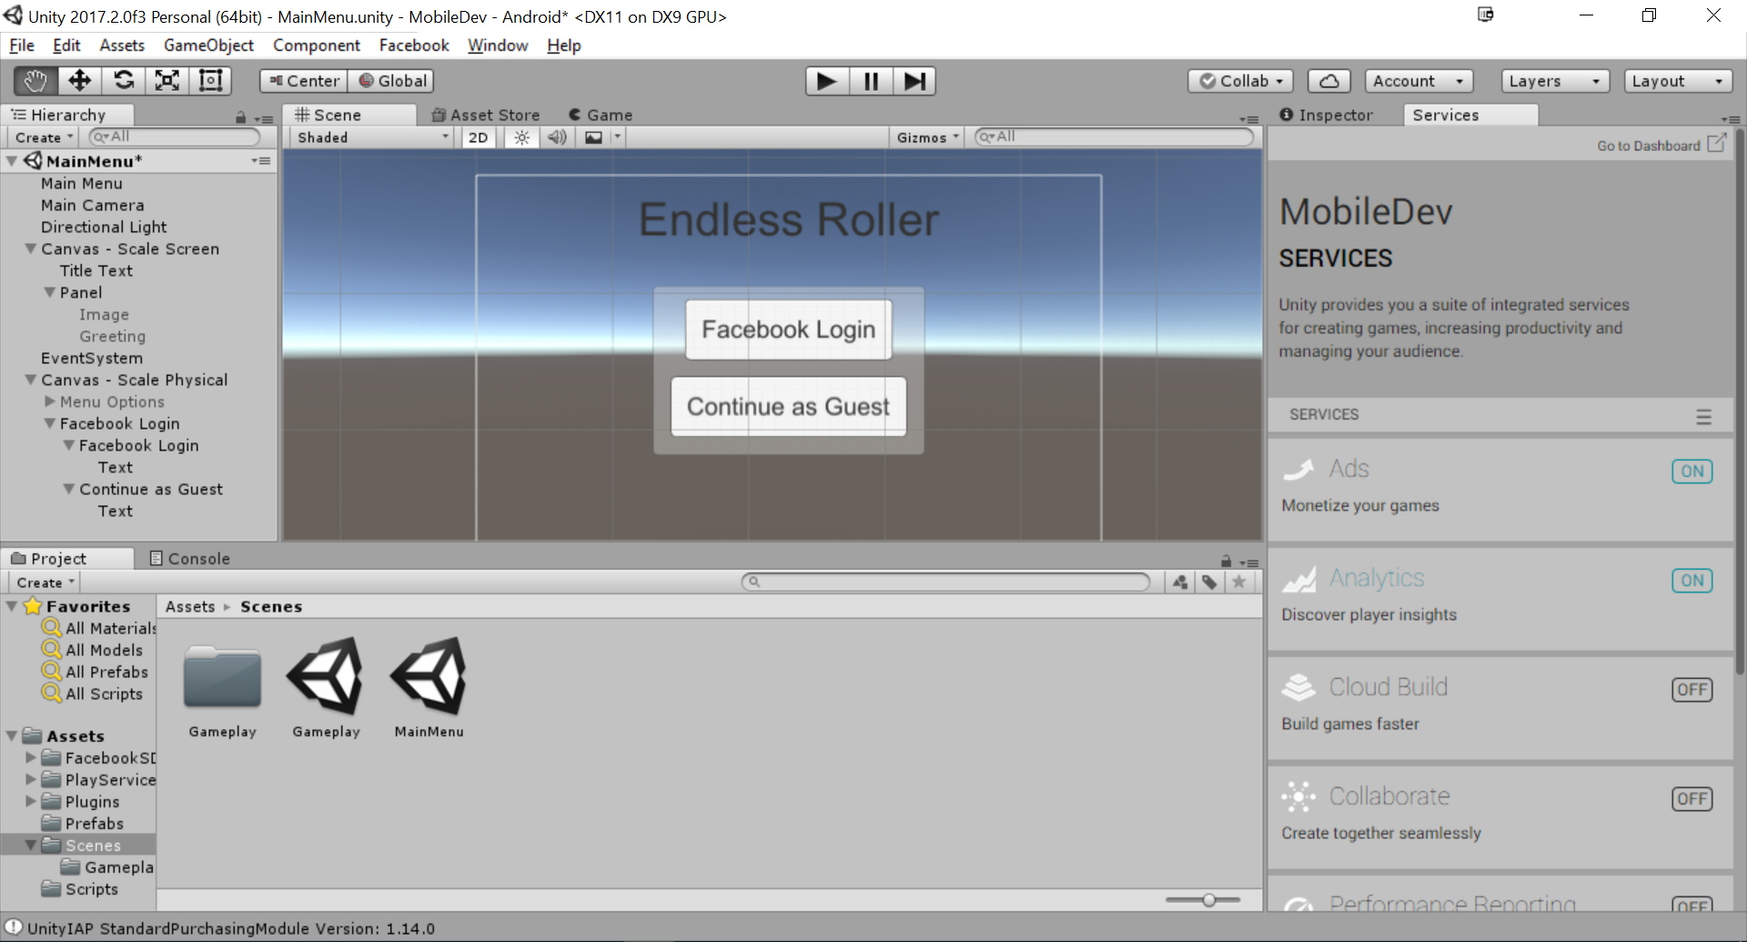Open the Shaded draw mode dropdown
Viewport: 1747px width, 942px height.
pos(373,137)
